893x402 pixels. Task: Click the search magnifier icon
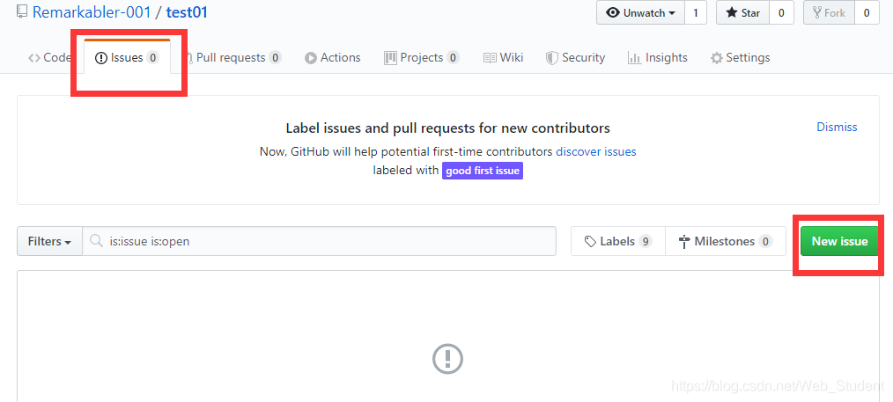[x=97, y=241]
